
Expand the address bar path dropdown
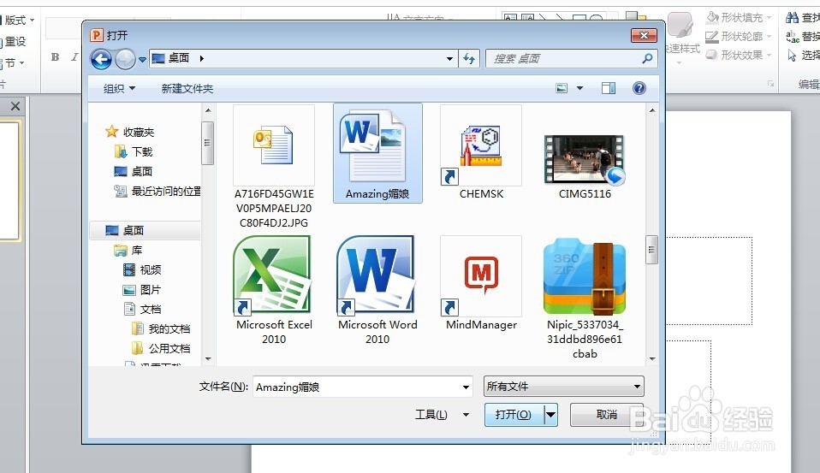(x=449, y=58)
